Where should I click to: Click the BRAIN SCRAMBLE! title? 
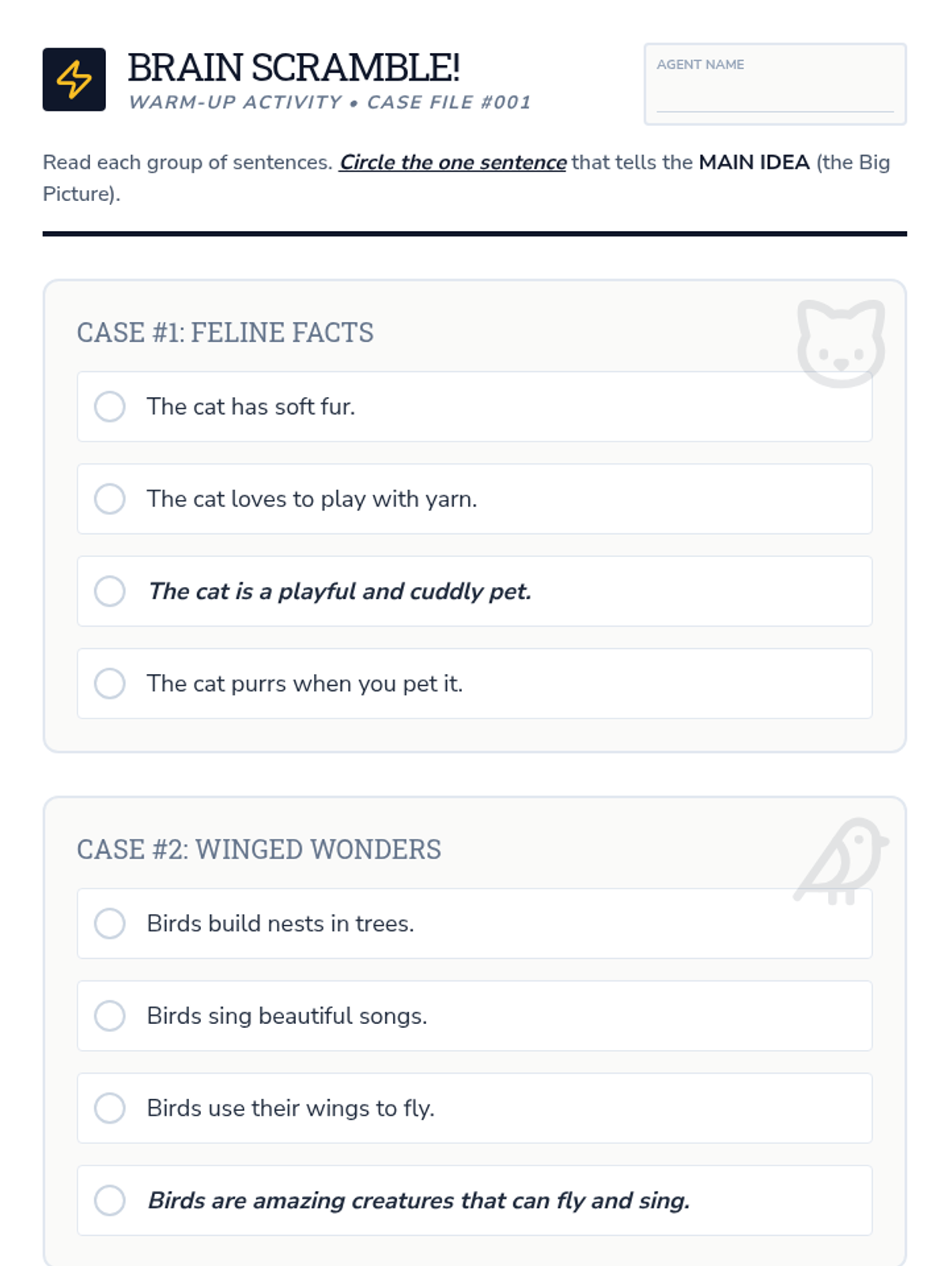[293, 68]
